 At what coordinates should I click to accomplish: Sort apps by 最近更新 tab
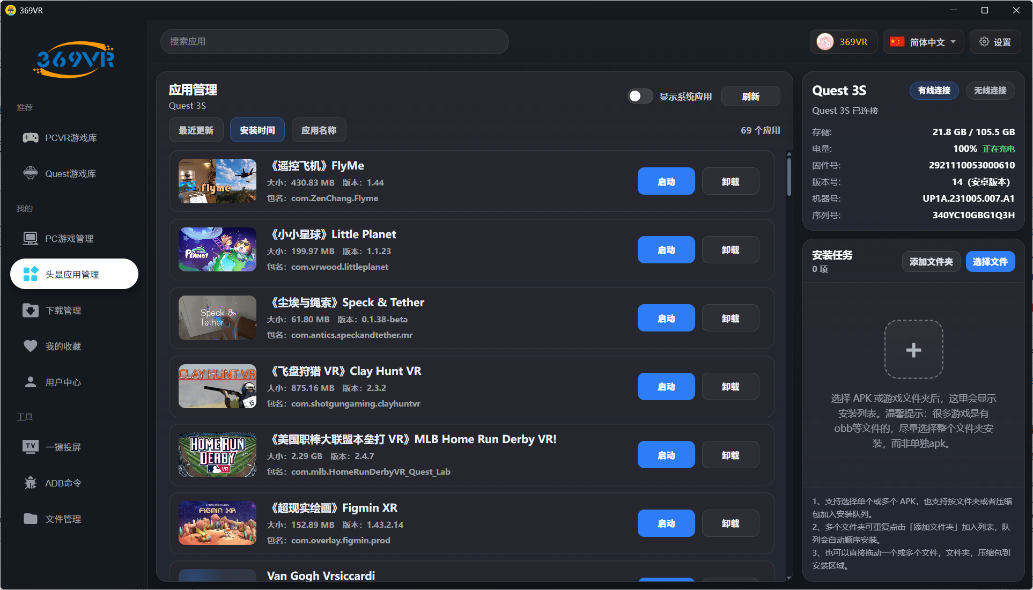click(x=196, y=130)
